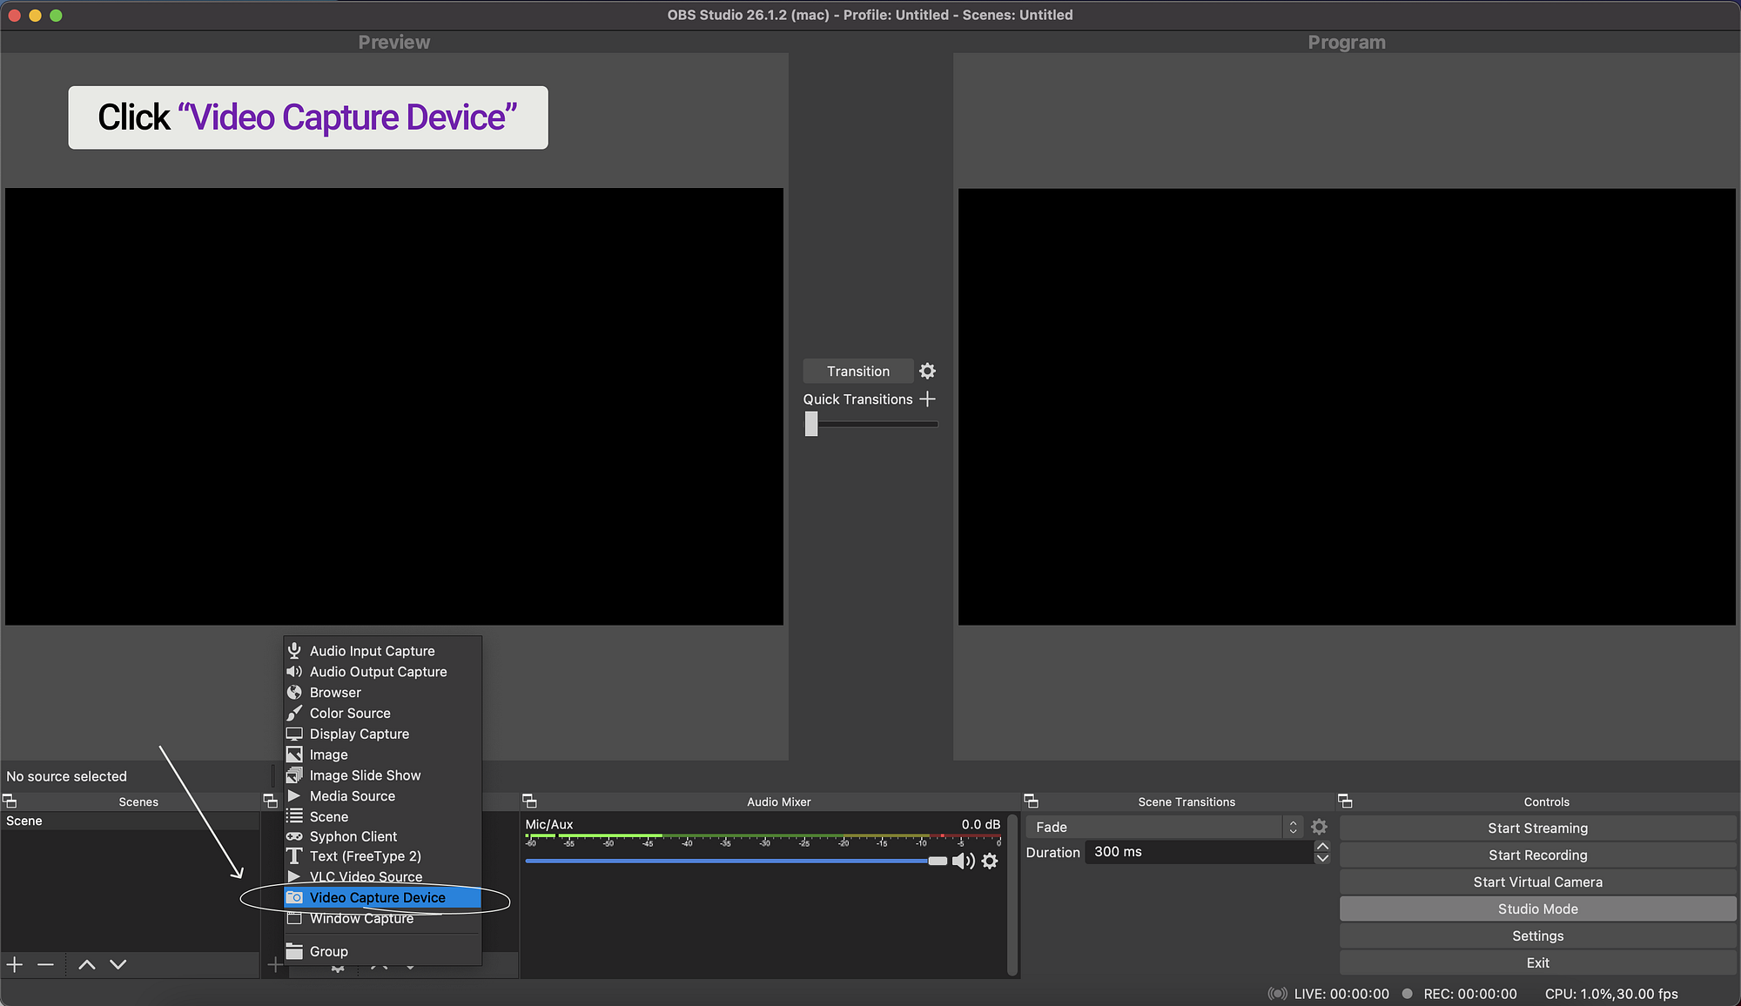Screen dimensions: 1741x1006
Task: Click the Transition button
Action: pyautogui.click(x=858, y=371)
